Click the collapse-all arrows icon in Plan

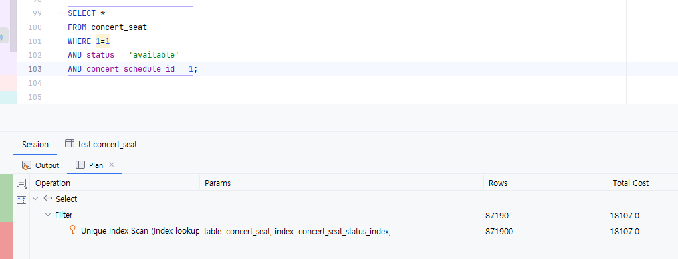point(21,199)
